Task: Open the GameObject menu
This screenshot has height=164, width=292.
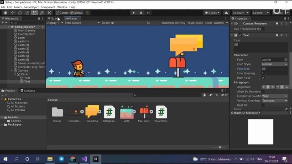Action: (31, 7)
